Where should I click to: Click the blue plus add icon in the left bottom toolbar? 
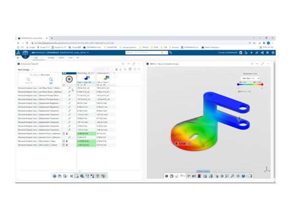(x=54, y=176)
